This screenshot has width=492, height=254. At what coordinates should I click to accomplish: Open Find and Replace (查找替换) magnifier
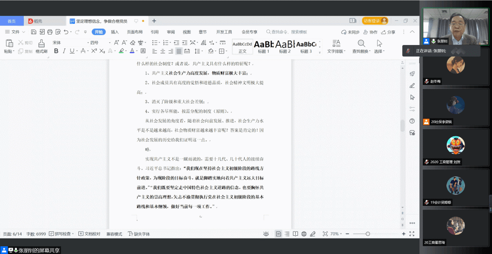pos(361,44)
